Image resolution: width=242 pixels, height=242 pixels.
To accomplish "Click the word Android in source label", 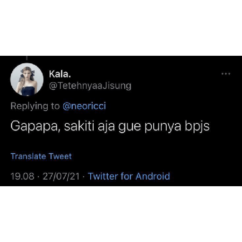I will (153, 176).
